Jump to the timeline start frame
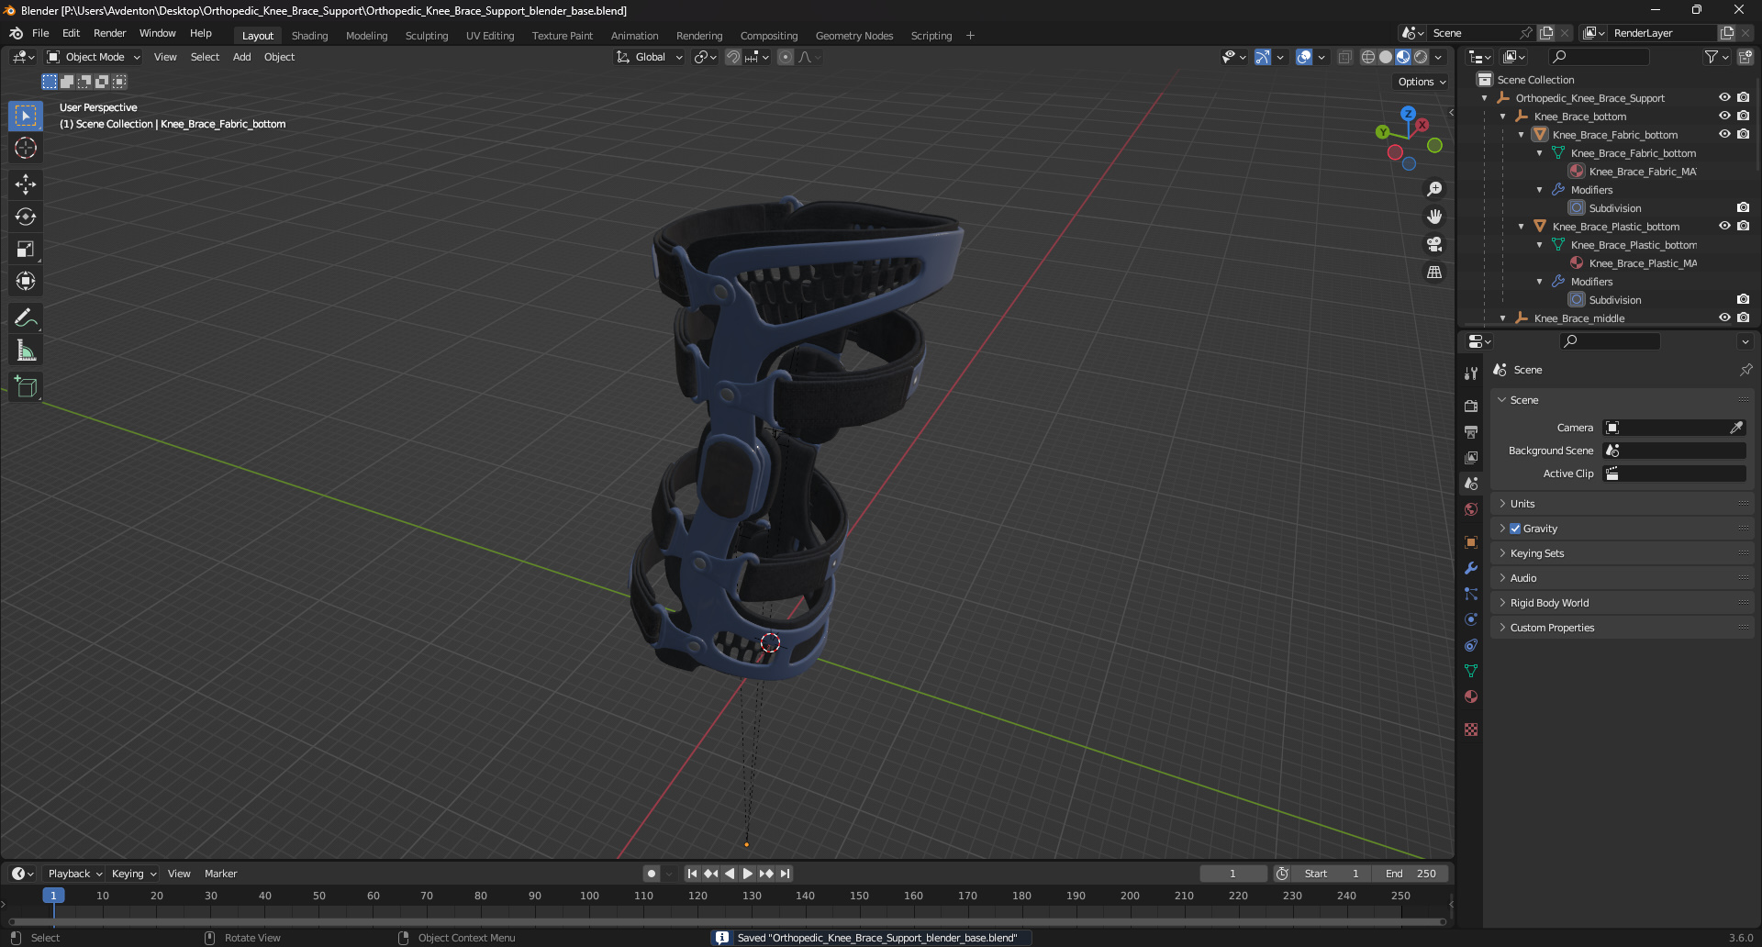Screen dimensions: 1762x947 coord(692,874)
